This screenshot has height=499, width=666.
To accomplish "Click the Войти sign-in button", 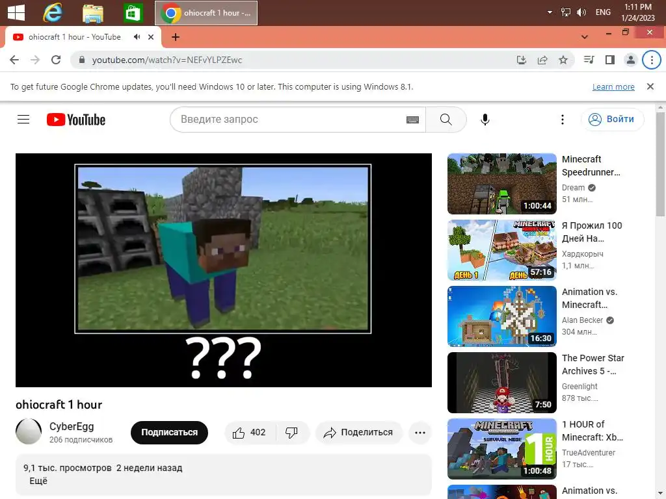I will click(x=612, y=120).
